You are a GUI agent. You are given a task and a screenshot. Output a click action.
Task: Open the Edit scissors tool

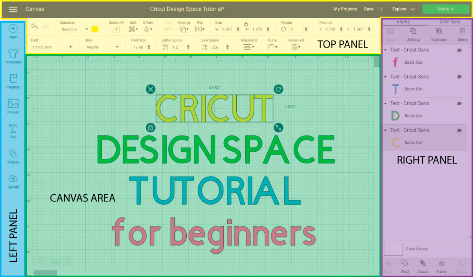click(133, 29)
